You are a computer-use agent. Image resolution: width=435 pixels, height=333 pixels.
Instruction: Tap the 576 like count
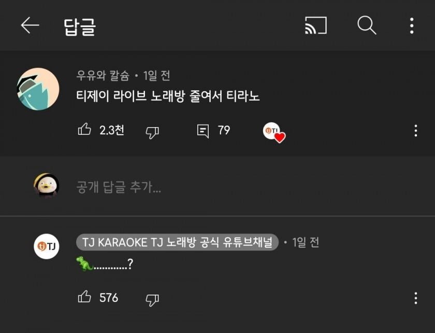pyautogui.click(x=109, y=297)
